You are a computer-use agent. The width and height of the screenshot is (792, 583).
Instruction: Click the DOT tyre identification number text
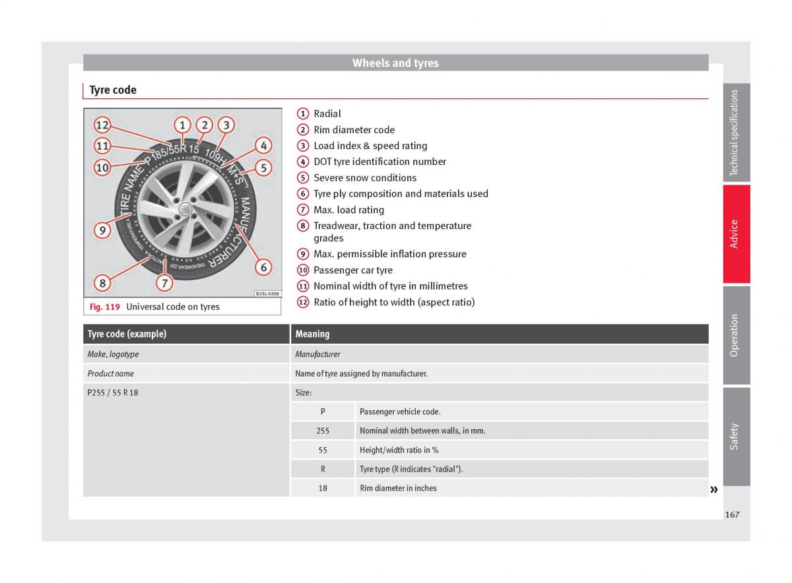click(379, 162)
